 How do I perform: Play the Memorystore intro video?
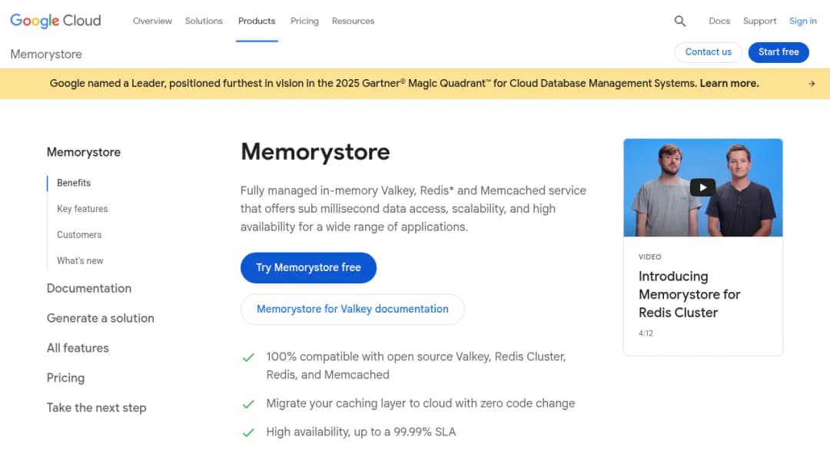702,187
